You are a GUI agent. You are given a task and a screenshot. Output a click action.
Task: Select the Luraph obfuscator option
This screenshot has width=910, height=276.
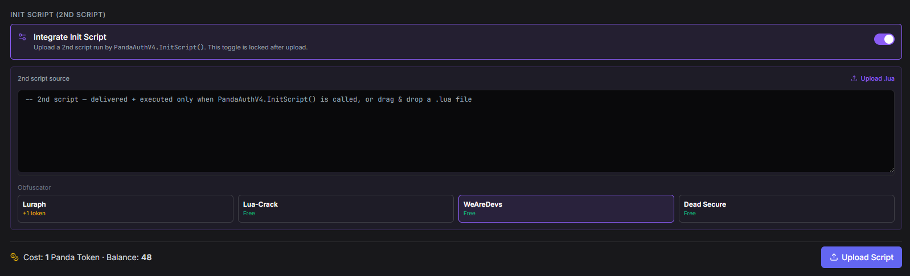pyautogui.click(x=125, y=208)
